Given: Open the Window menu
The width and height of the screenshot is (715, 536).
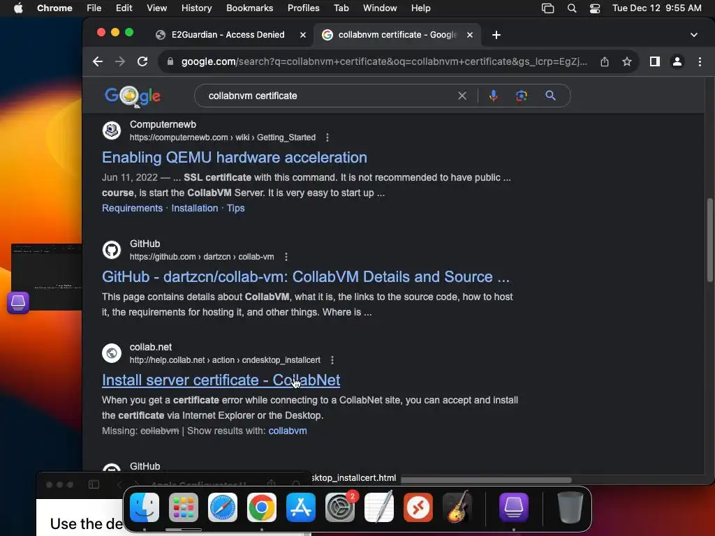Looking at the screenshot, I should click(380, 8).
